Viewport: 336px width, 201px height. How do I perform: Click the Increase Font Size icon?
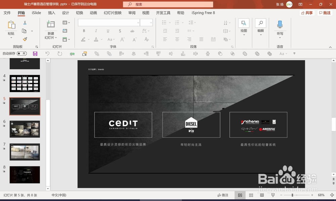122,39
